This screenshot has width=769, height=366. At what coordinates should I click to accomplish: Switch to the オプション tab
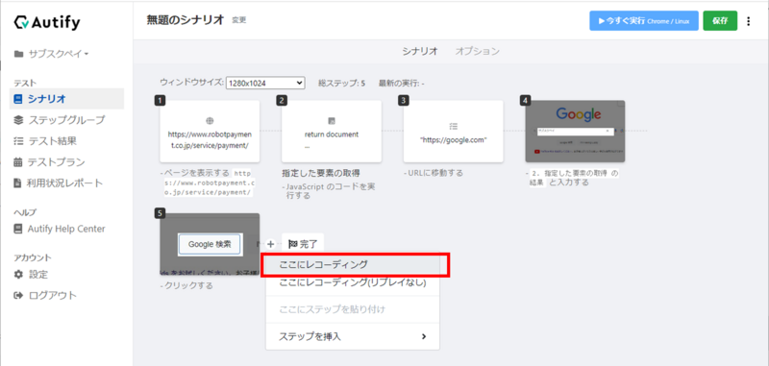point(477,51)
